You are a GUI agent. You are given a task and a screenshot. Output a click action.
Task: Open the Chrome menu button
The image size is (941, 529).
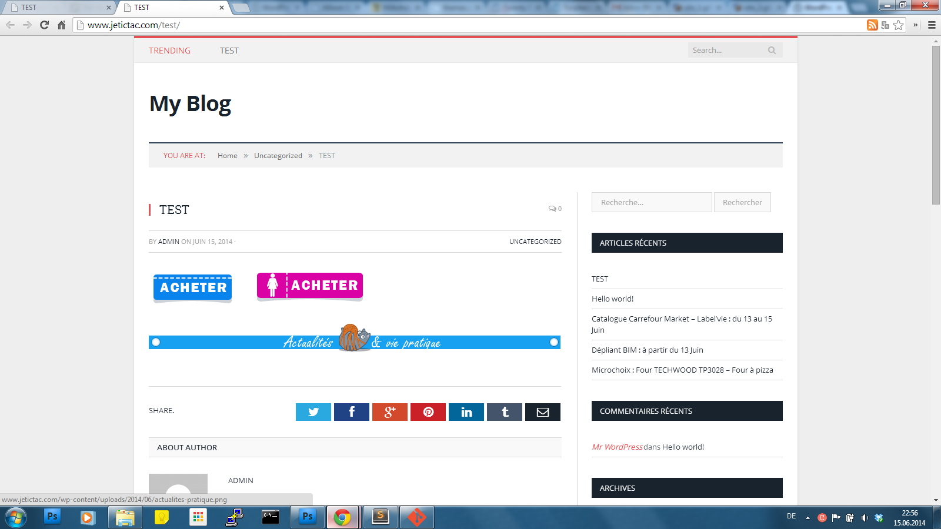pos(932,25)
